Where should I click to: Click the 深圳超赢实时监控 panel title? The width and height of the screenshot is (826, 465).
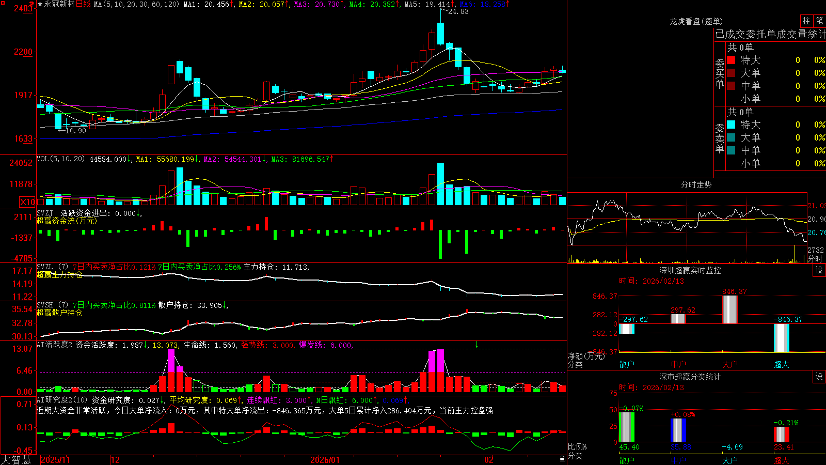pos(690,270)
